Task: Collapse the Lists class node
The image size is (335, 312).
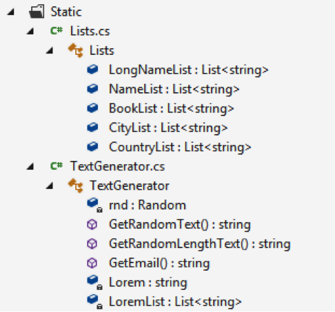Action: tap(50, 50)
